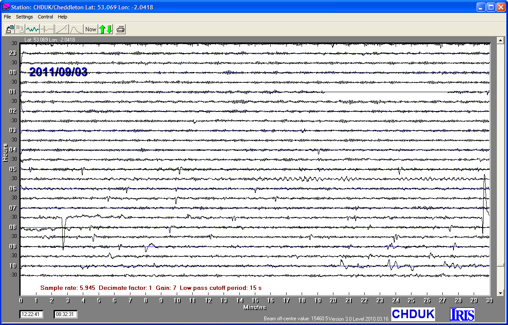Click the hour 08 axis label
This screenshot has width=508, height=325.
[x=13, y=227]
